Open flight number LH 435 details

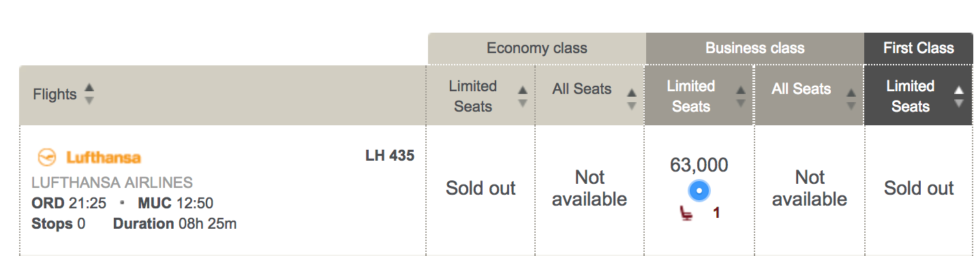(x=390, y=155)
